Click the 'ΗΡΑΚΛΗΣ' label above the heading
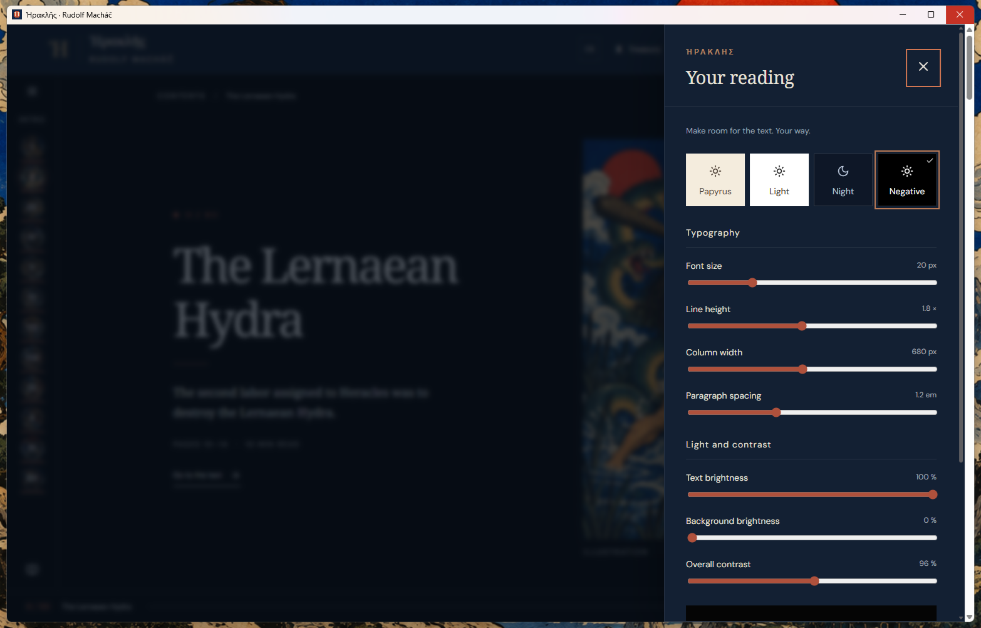Image resolution: width=981 pixels, height=628 pixels. coord(710,52)
